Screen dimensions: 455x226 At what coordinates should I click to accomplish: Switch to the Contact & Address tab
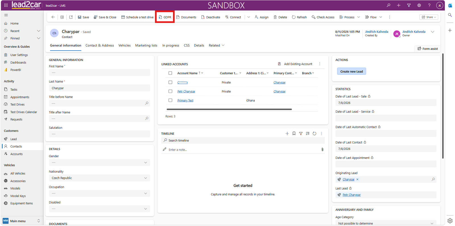[100, 45]
